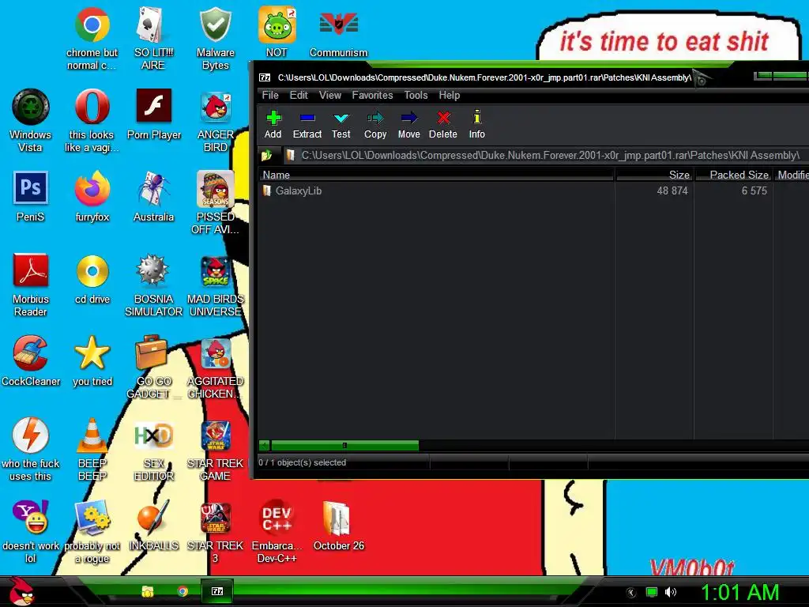Select the furryfox desktop icon
This screenshot has height=607, width=809.
(x=92, y=196)
